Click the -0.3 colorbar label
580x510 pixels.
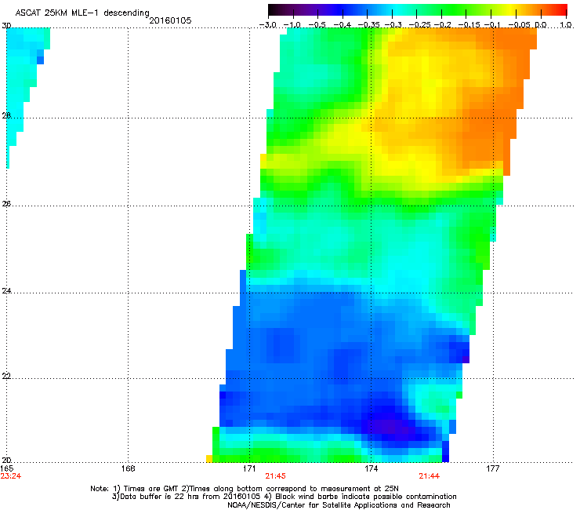tap(393, 25)
